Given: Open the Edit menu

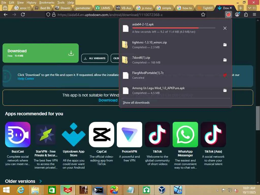Looking at the screenshot, I should point(11,3).
